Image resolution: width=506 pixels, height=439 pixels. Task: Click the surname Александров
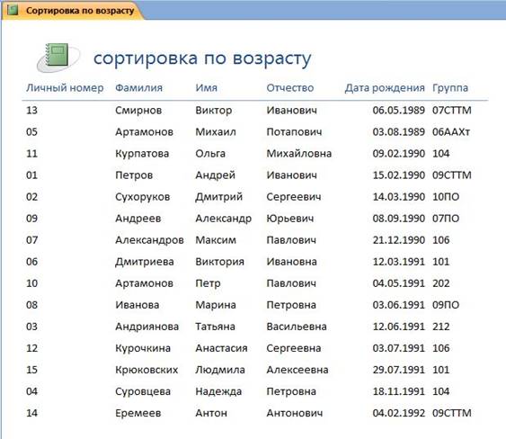tap(149, 240)
